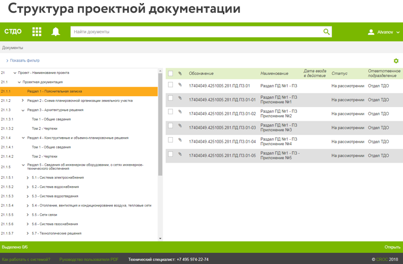Click name Раздел ПД №1 - ПЗ Приложение №5

[280, 155]
